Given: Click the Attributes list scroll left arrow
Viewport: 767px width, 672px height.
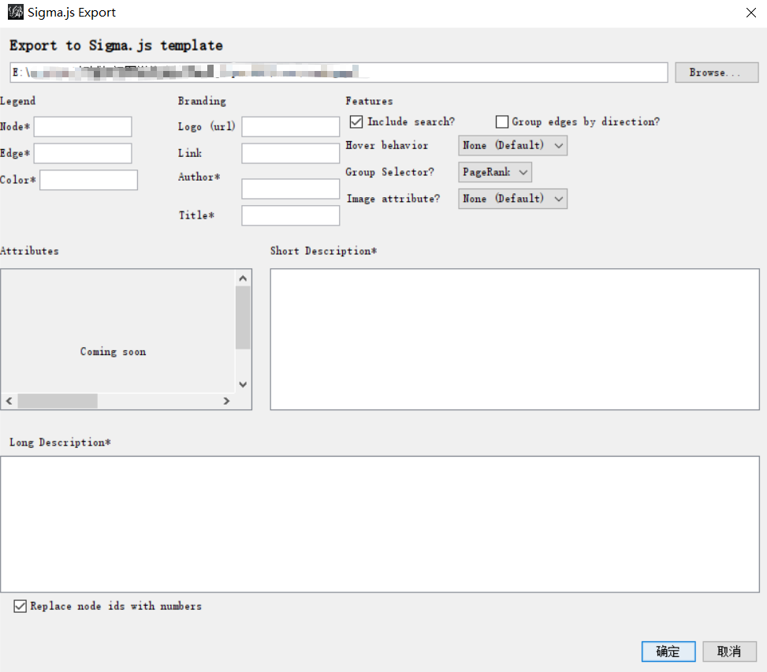Looking at the screenshot, I should click(9, 401).
